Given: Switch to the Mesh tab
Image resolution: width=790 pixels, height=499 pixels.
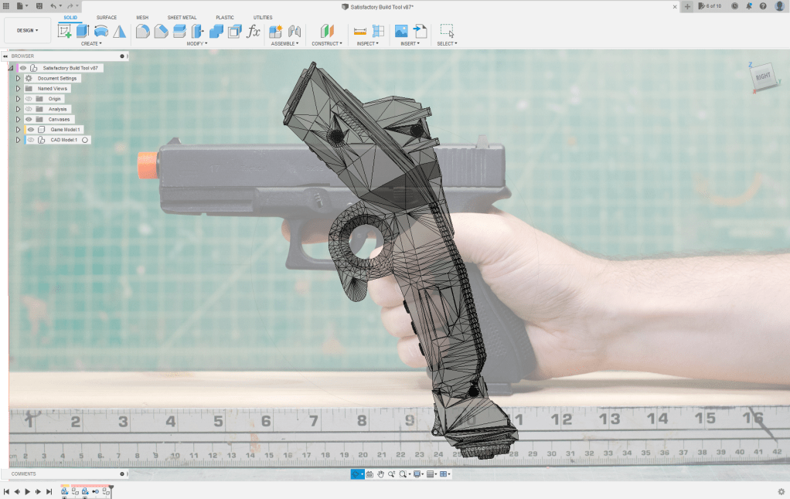Looking at the screenshot, I should (142, 17).
